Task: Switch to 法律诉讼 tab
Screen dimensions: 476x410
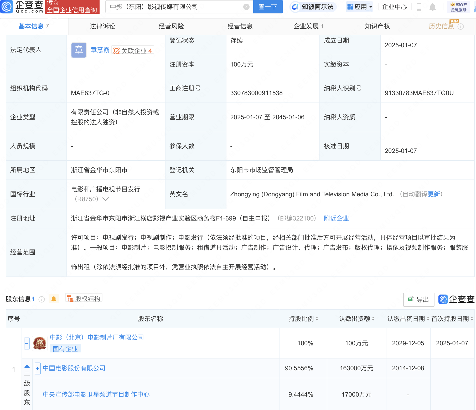Action: click(x=102, y=26)
